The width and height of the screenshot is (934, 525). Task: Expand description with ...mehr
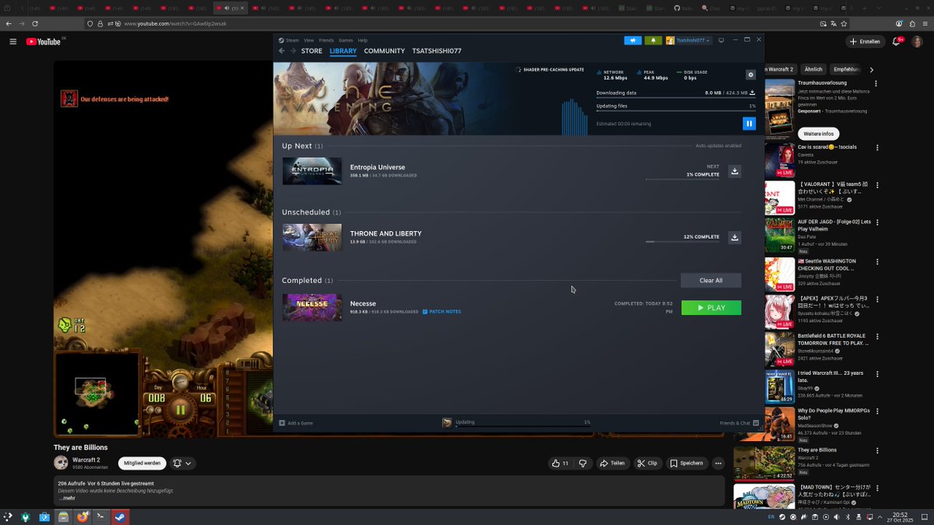coord(68,498)
